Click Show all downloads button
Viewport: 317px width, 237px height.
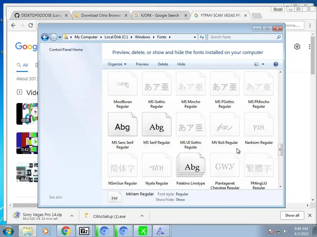coord(292,215)
